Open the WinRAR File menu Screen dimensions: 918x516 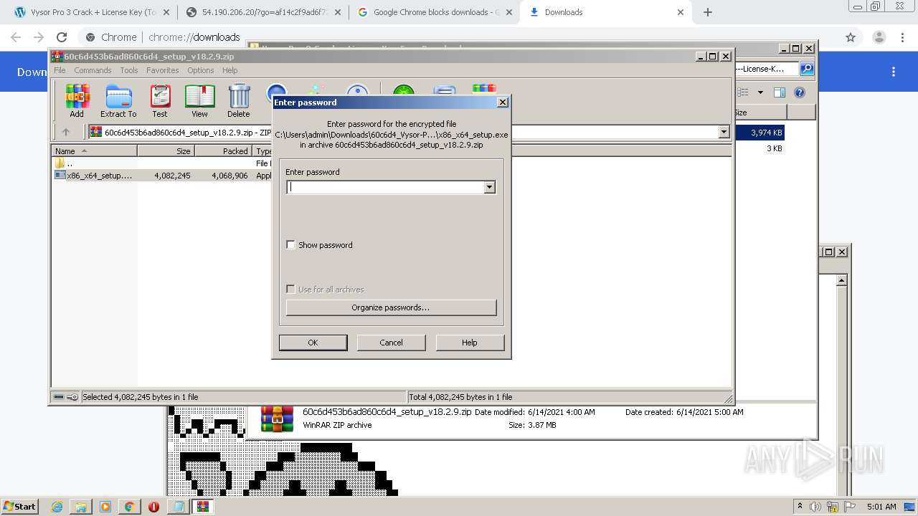click(60, 70)
